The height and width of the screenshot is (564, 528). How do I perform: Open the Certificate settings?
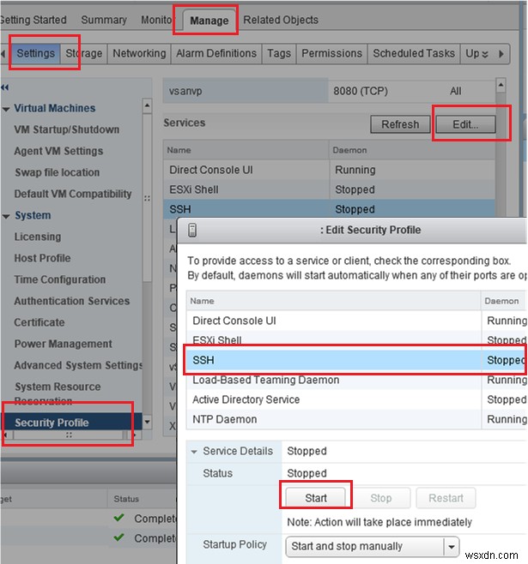[x=39, y=322]
